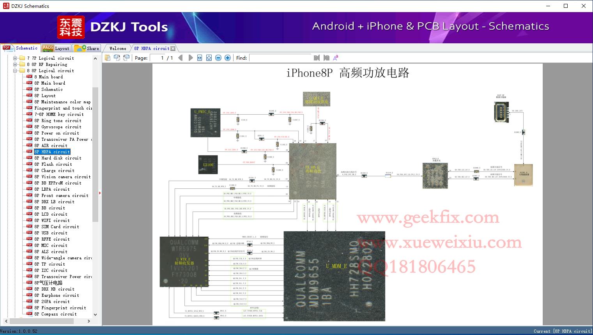Open the 8P Earphone circuit
The height and width of the screenshot is (335, 593).
click(57, 295)
